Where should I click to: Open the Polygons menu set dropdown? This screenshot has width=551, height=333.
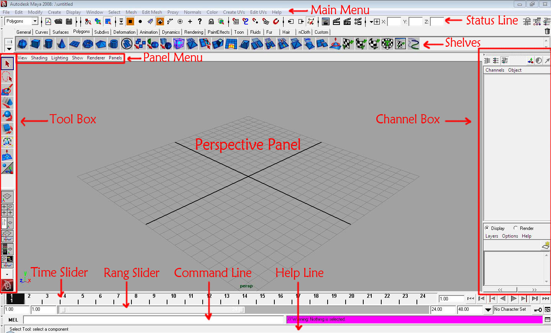point(35,21)
